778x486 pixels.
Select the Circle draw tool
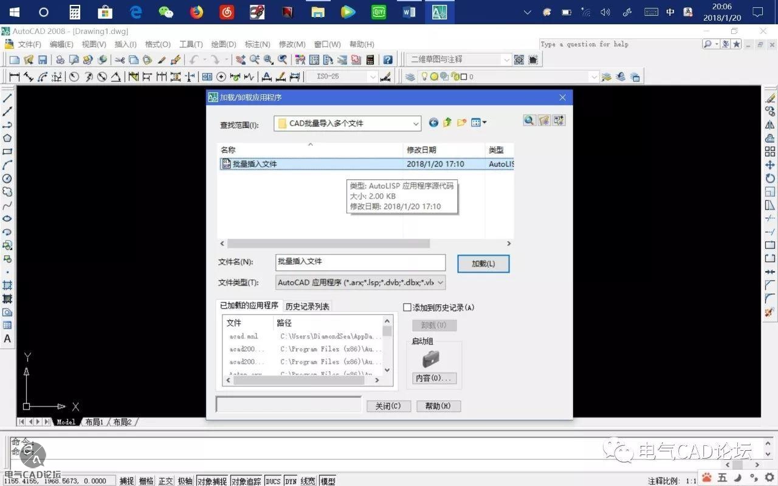coord(7,179)
